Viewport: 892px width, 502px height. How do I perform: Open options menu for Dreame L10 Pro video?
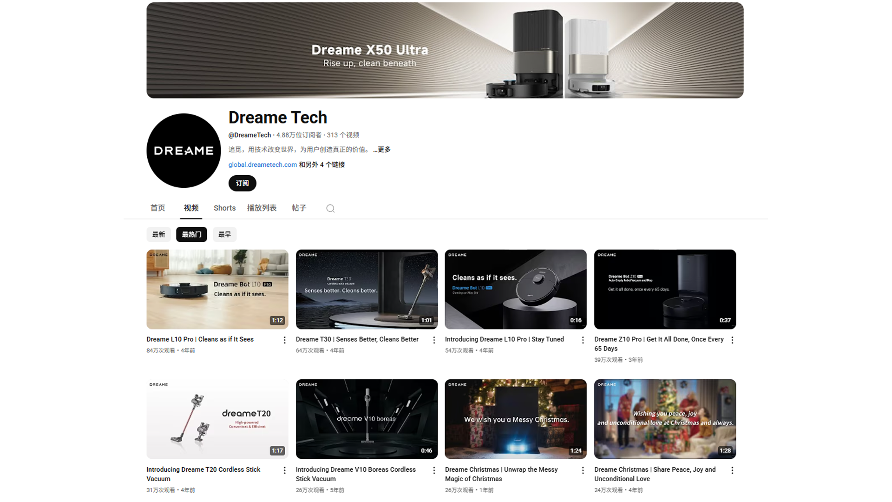tap(285, 340)
